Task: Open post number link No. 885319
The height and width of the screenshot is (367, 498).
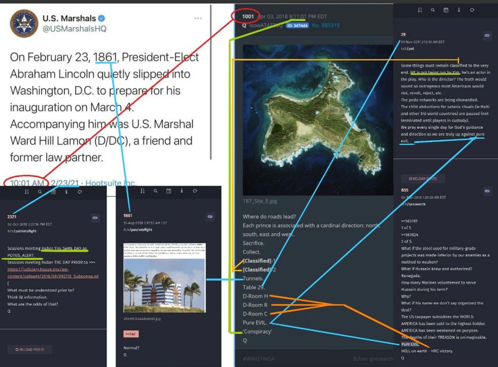Action: point(327,25)
